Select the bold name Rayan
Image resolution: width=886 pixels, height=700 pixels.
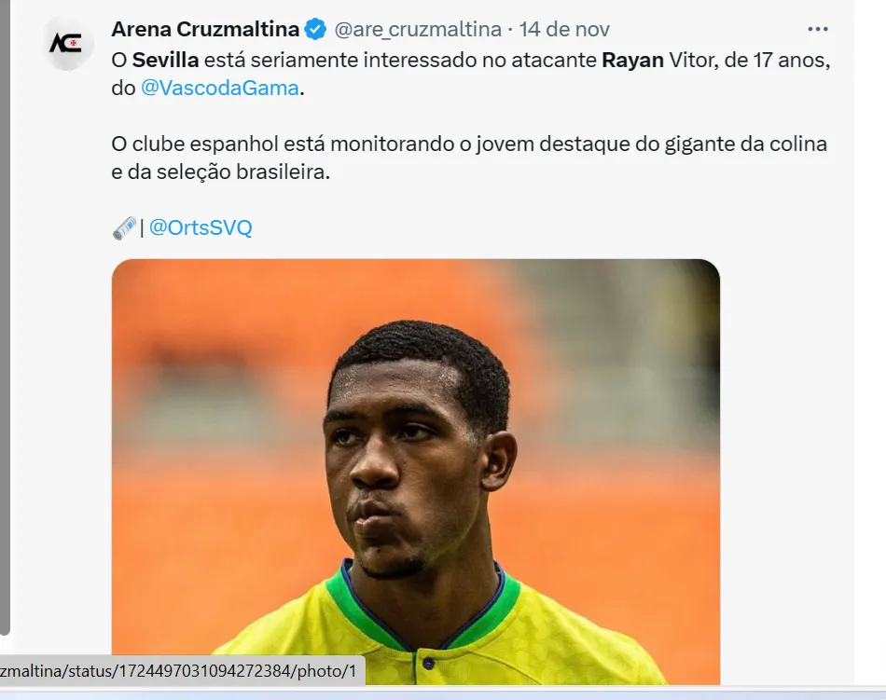pos(633,60)
